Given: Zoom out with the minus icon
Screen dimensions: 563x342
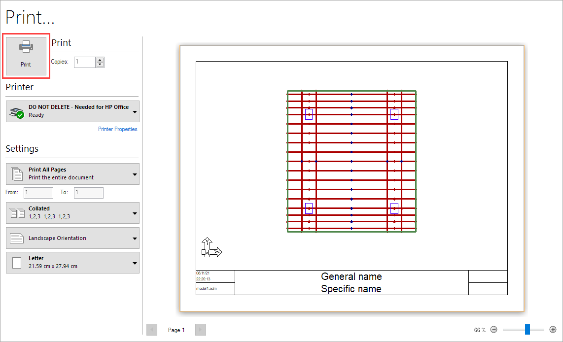Looking at the screenshot, I should [x=493, y=330].
